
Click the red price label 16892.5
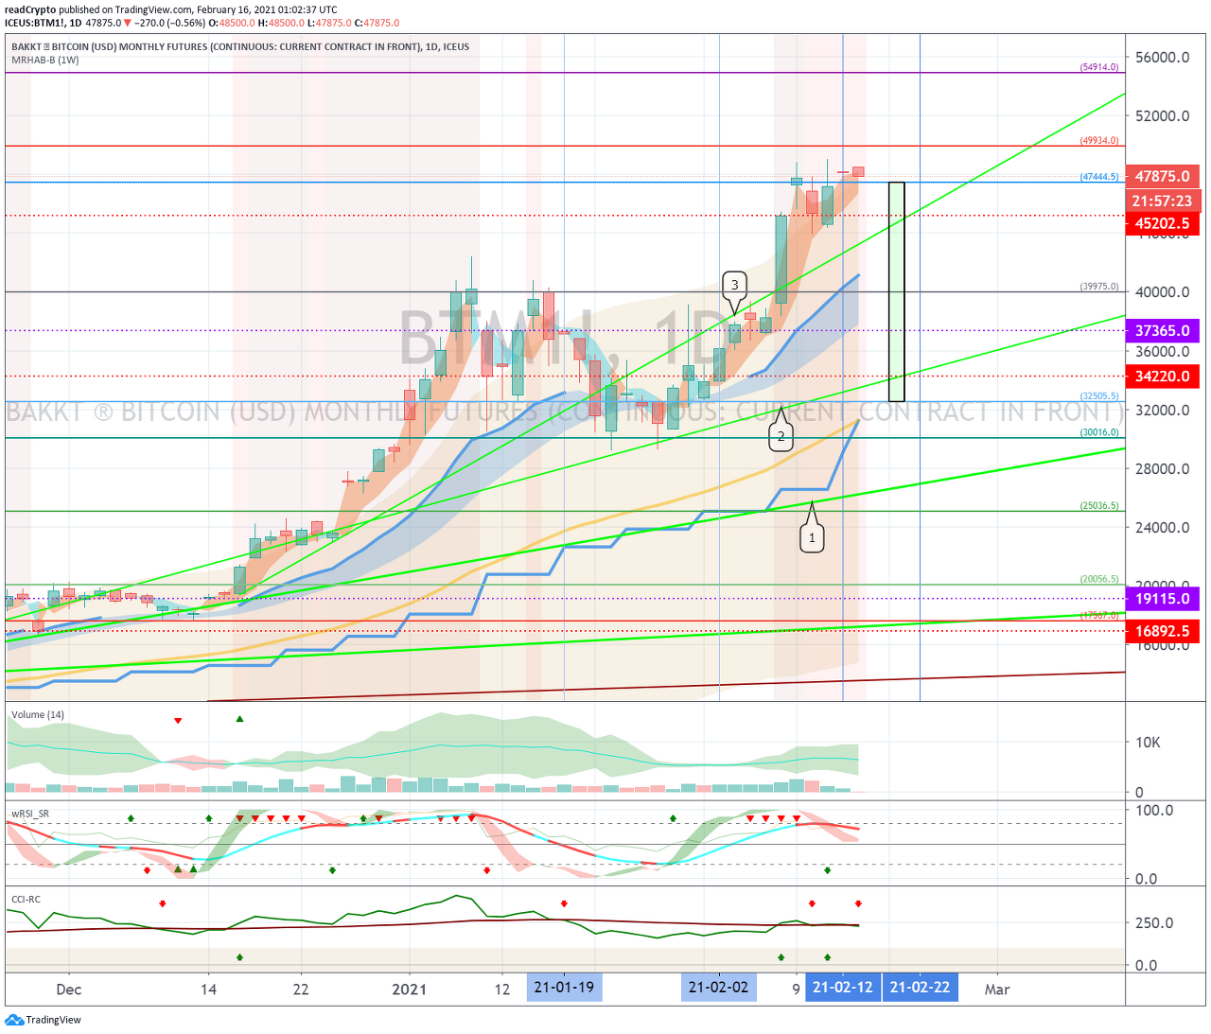[1163, 632]
